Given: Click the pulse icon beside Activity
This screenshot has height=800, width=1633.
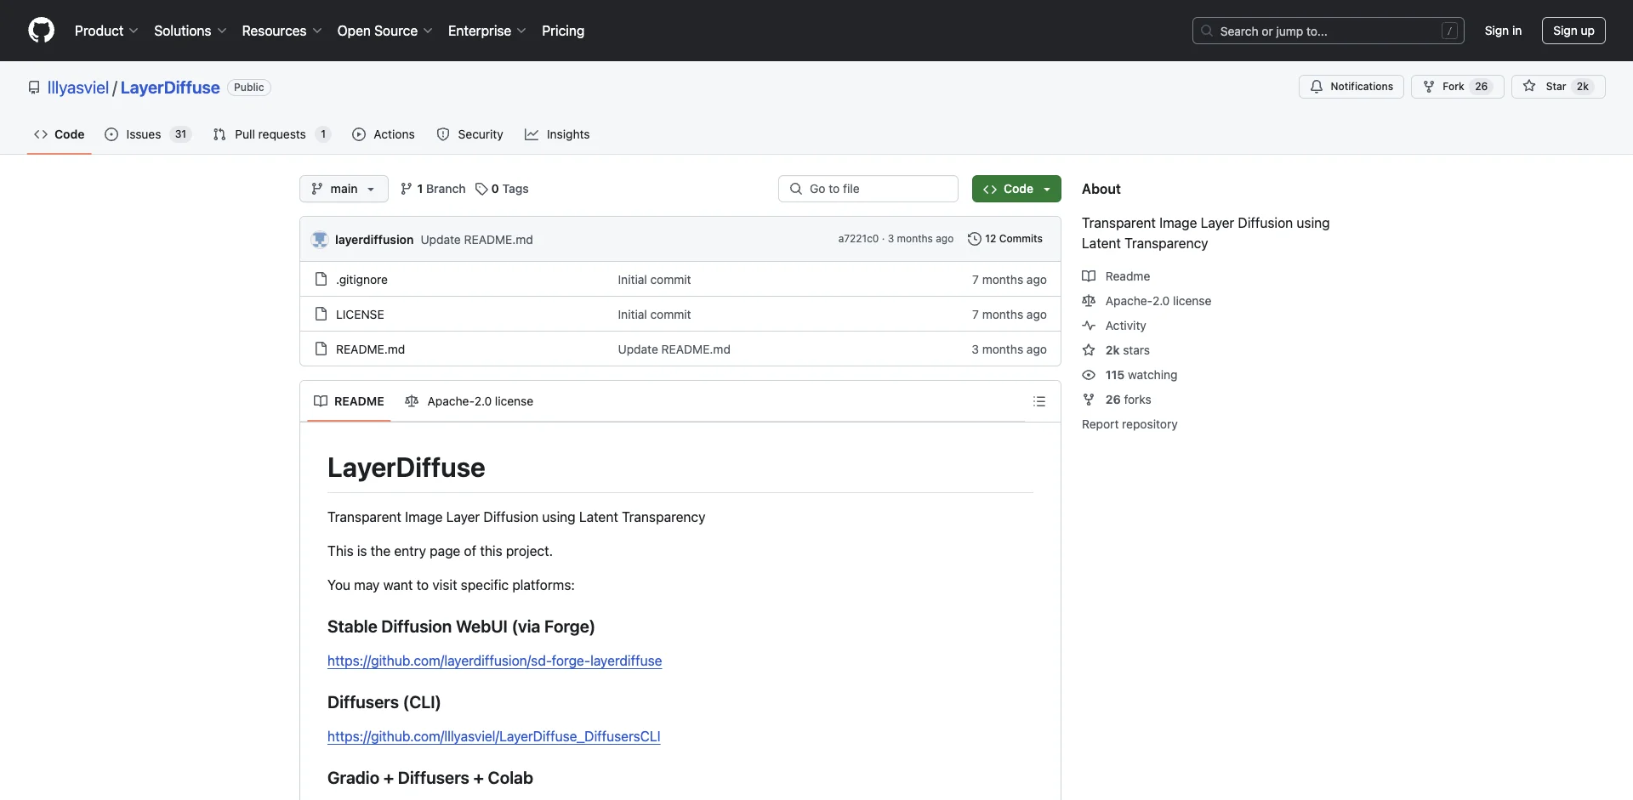Looking at the screenshot, I should pos(1089,326).
